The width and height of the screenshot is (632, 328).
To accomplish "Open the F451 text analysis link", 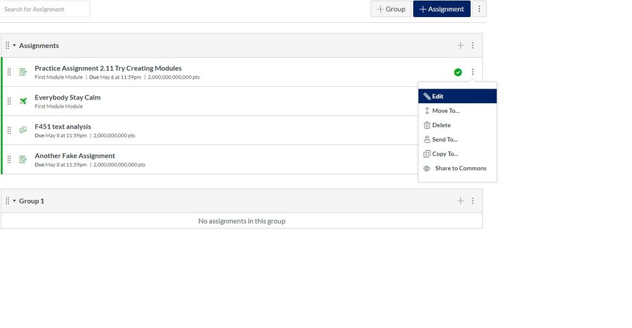I will click(x=63, y=127).
